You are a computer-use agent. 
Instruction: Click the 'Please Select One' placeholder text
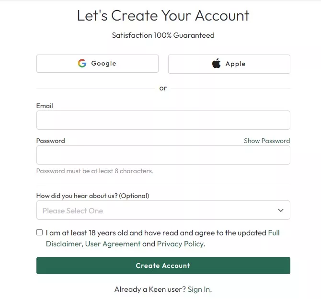click(x=72, y=210)
